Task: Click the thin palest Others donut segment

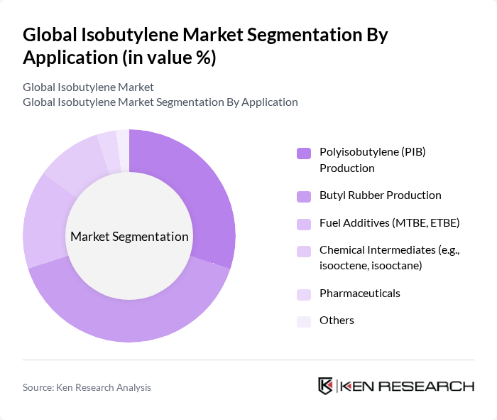Action: coord(124,151)
